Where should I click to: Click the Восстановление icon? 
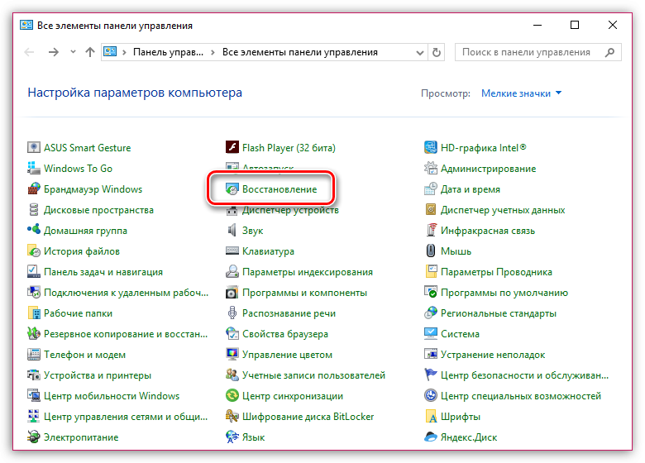point(232,189)
